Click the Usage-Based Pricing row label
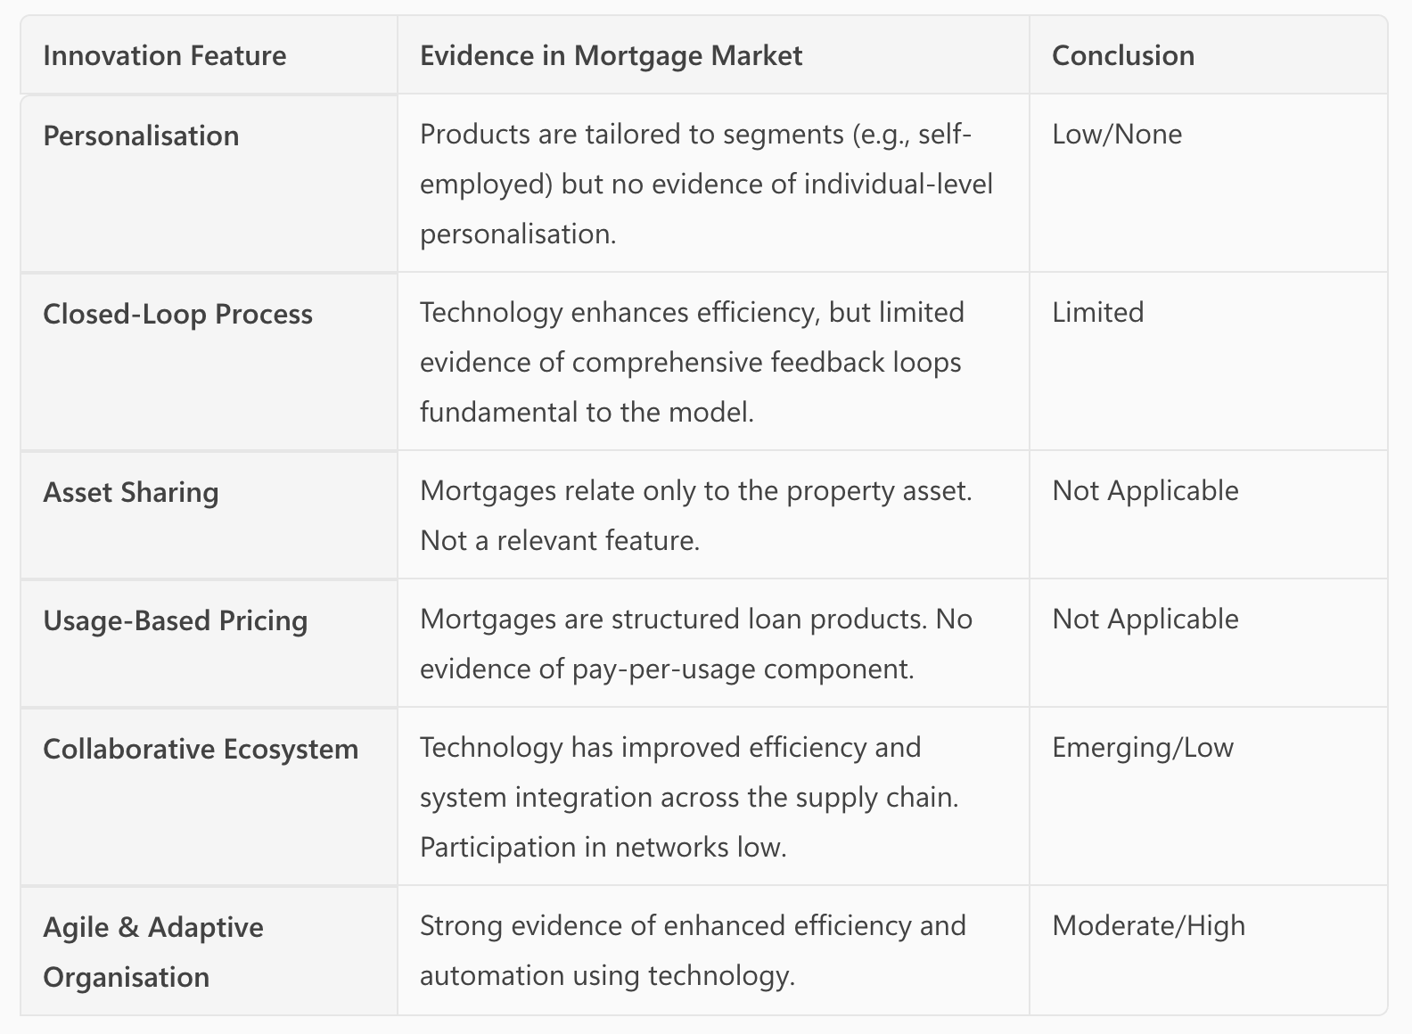 pos(175,620)
